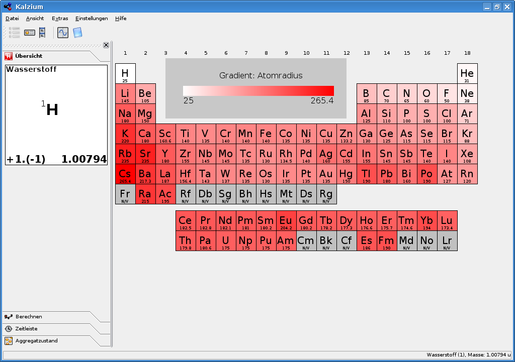515x362 pixels.
Task: Click group number 1 column header
Action: 125,53
